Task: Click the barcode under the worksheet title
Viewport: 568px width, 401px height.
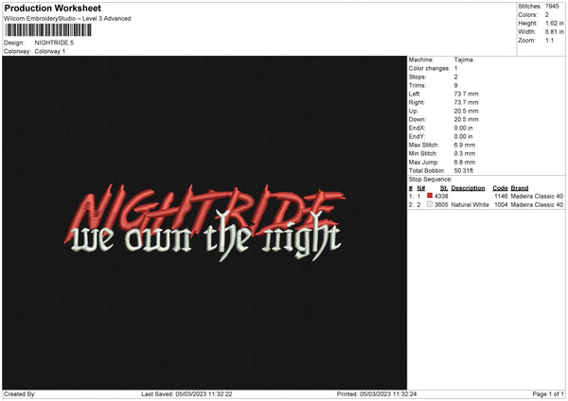Action: (47, 30)
